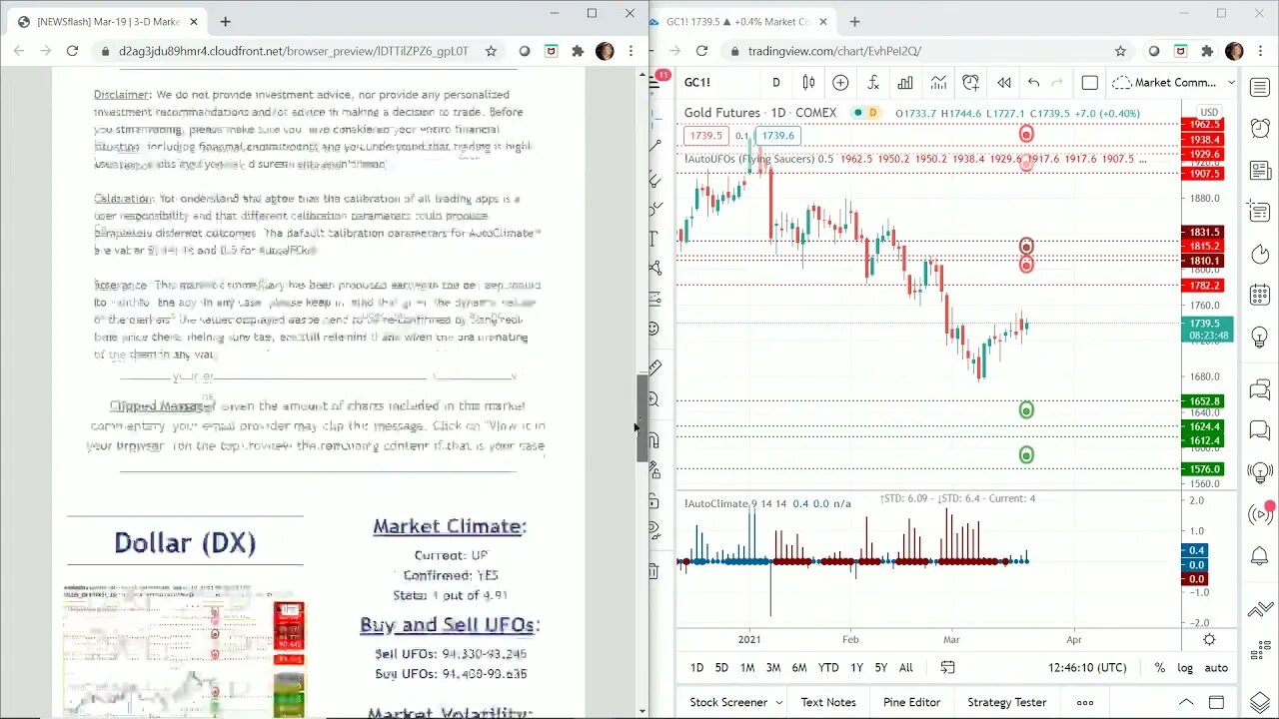1279x719 pixels.
Task: Click the 1739.5 sell price button
Action: click(705, 136)
